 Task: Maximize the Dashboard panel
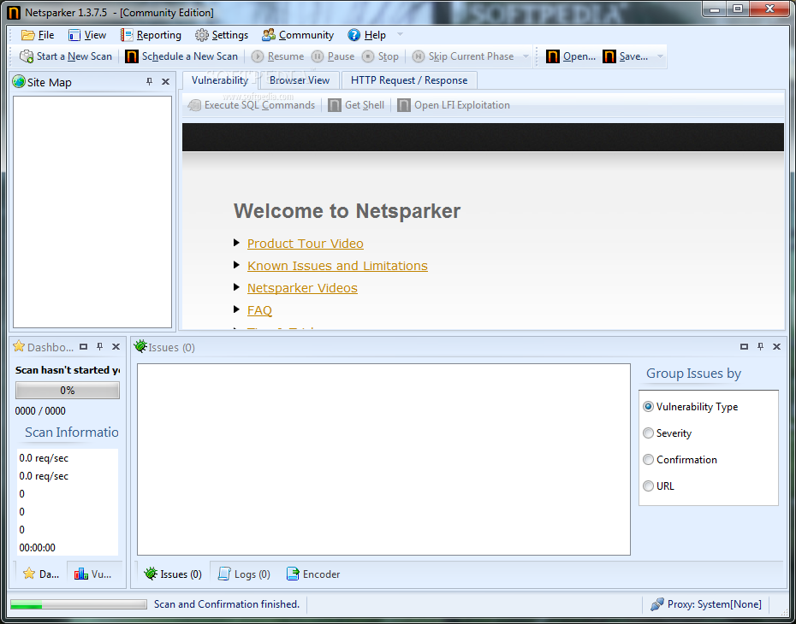coord(84,347)
